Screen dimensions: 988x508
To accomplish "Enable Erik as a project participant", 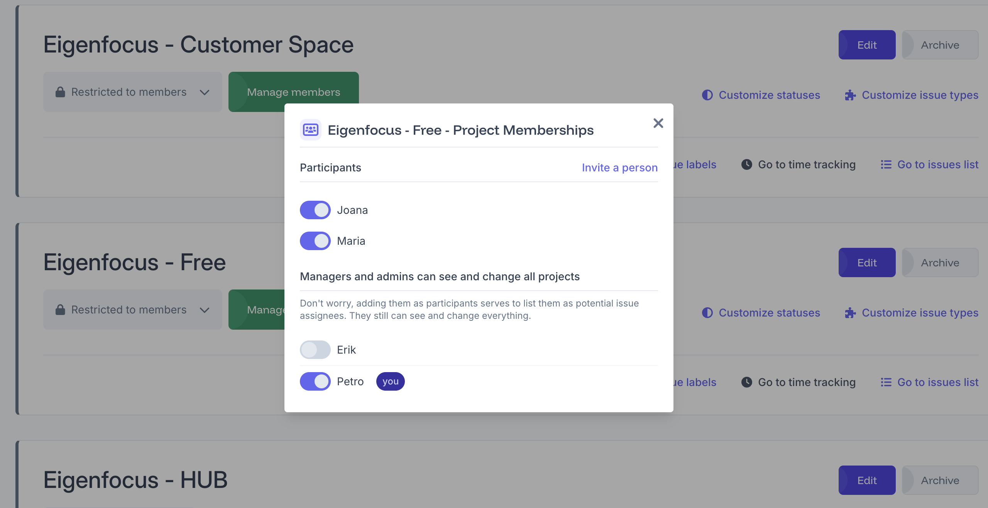I will pyautogui.click(x=315, y=350).
